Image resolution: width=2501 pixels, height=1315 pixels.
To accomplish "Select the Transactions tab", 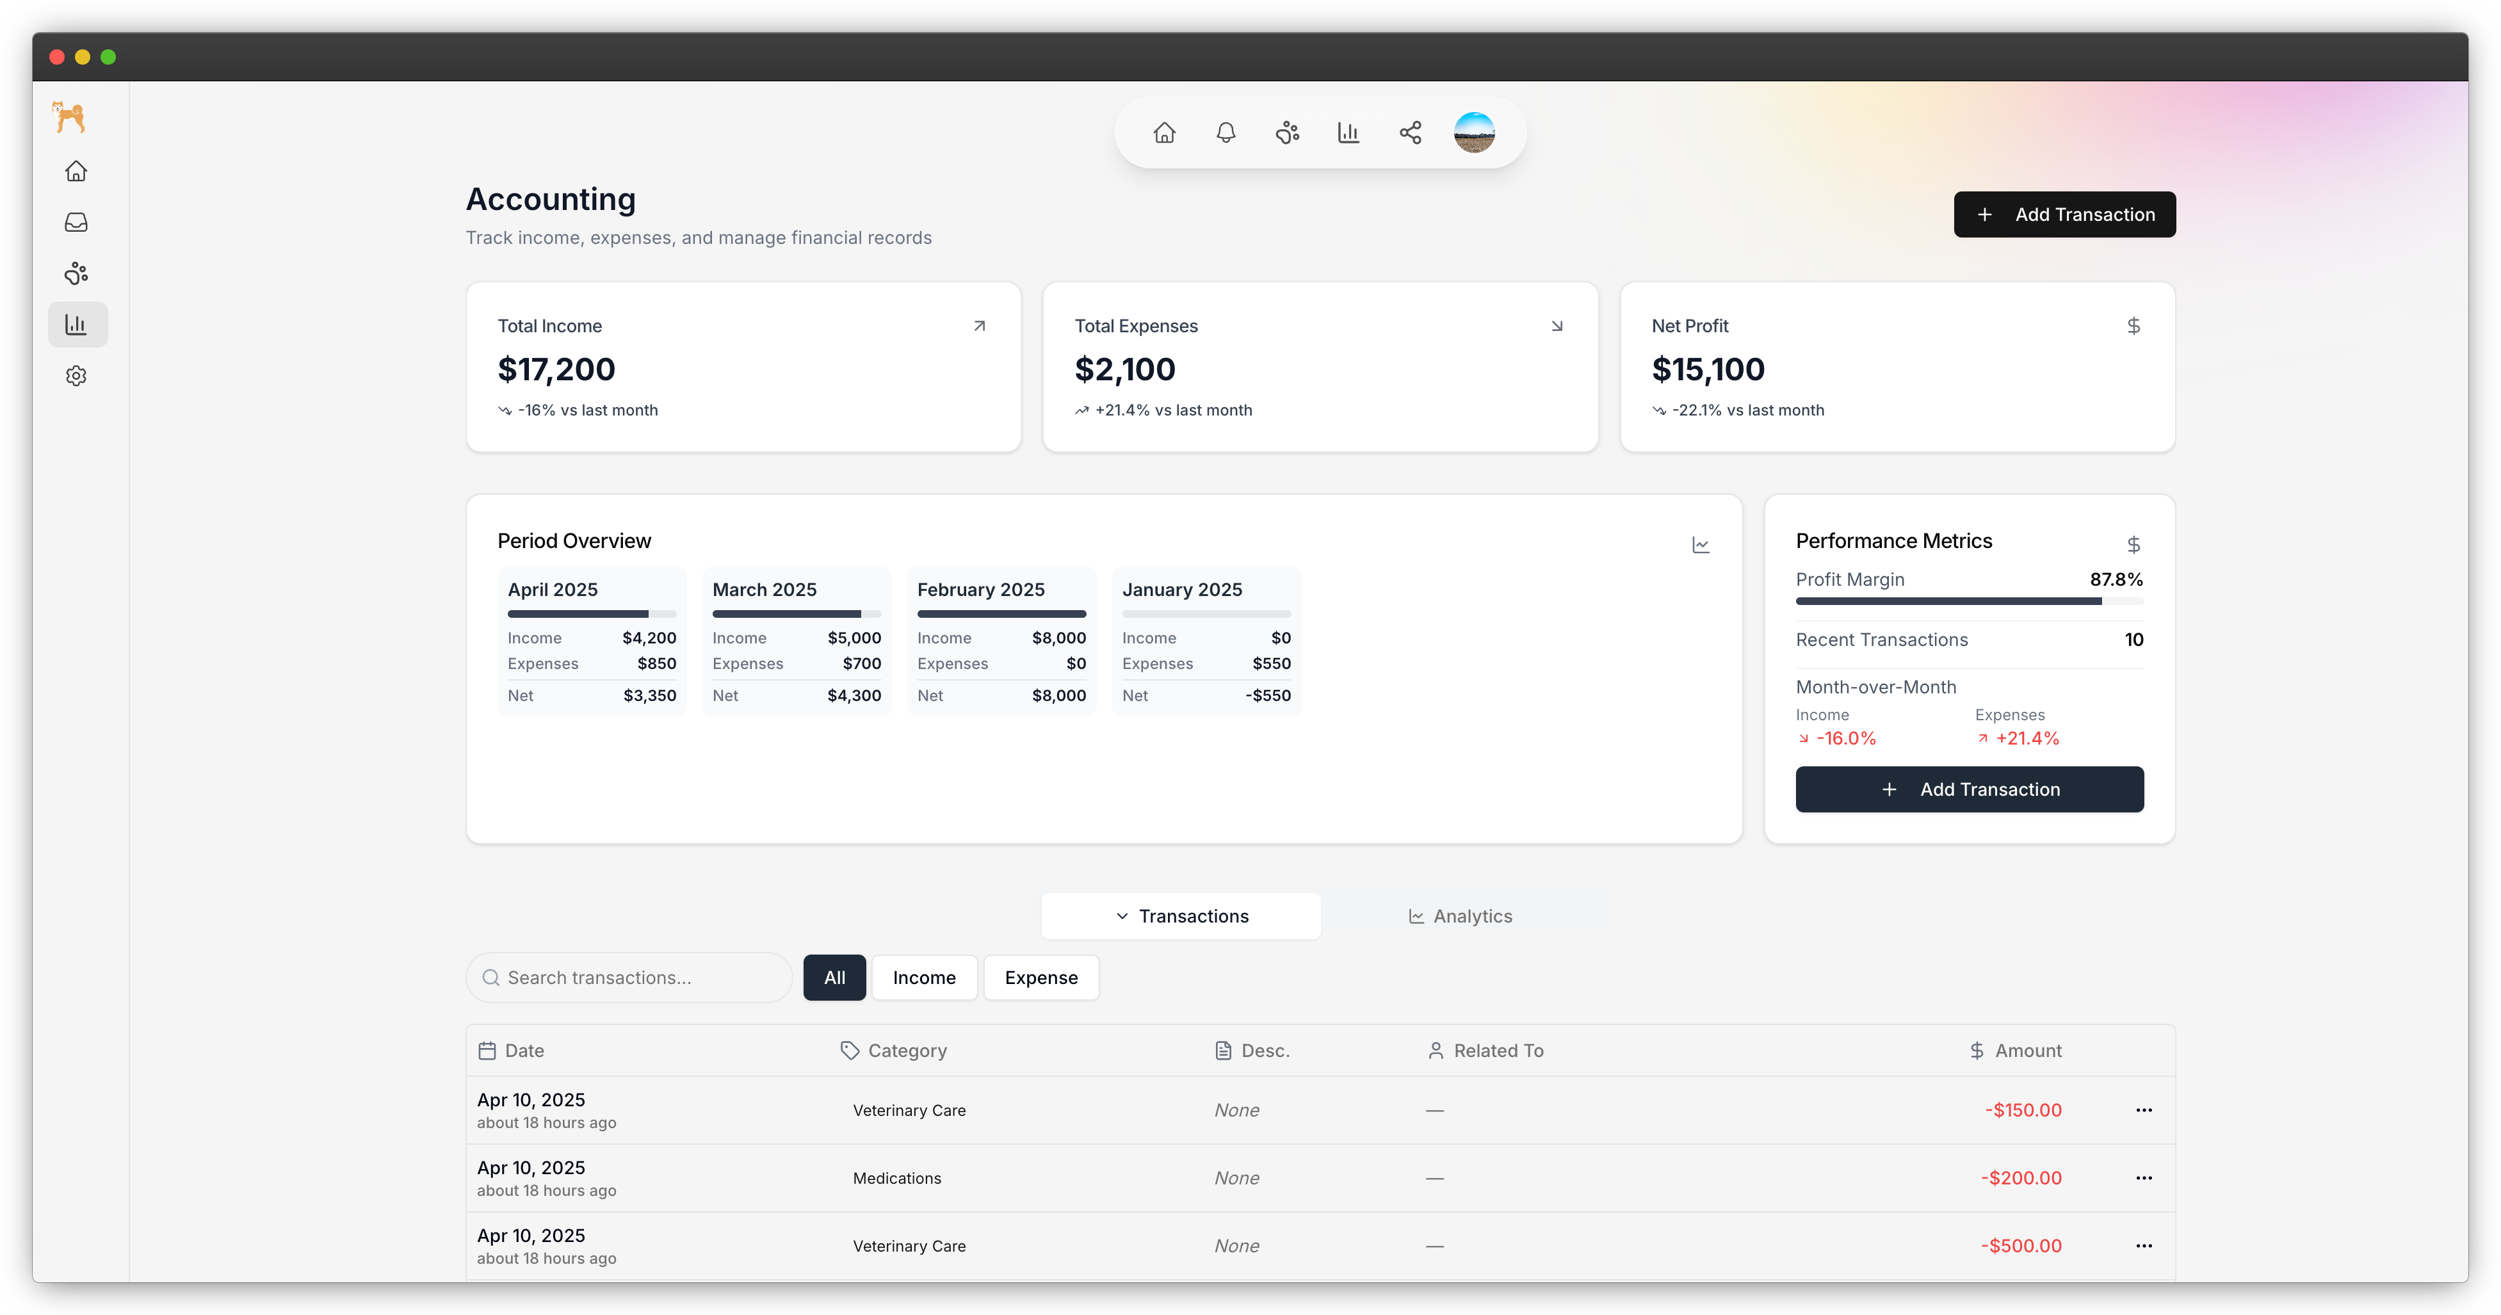I will [x=1181, y=916].
